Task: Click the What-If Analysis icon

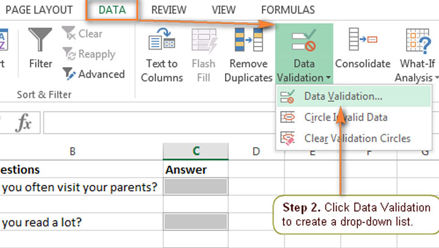Action: 418,40
